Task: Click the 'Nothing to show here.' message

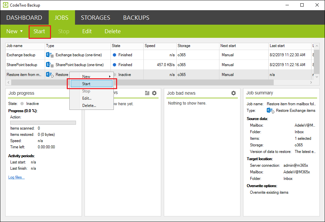Action: (x=187, y=103)
